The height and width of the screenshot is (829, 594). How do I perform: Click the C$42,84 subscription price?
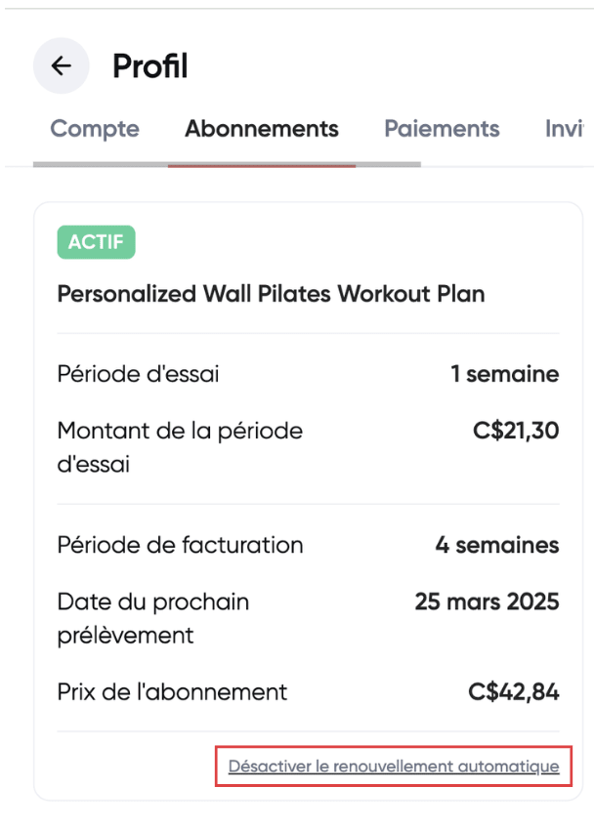point(514,692)
